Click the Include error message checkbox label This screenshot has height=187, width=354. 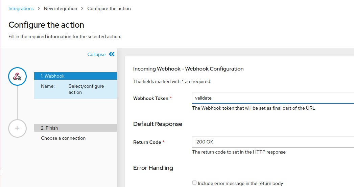(240, 183)
